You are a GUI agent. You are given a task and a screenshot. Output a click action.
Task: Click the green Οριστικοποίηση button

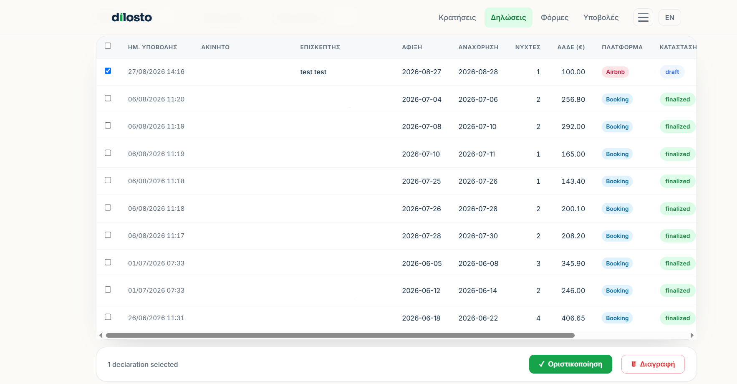click(x=570, y=364)
